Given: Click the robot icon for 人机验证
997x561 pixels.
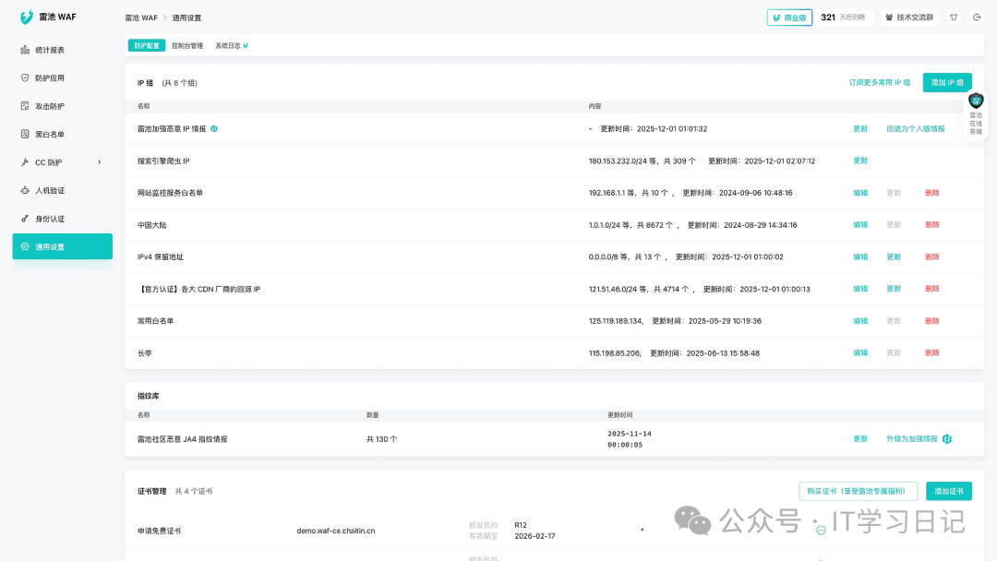Looking at the screenshot, I should (x=25, y=191).
